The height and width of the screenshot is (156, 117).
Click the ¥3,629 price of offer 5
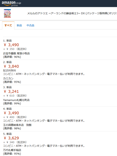pyautogui.click(x=11, y=138)
